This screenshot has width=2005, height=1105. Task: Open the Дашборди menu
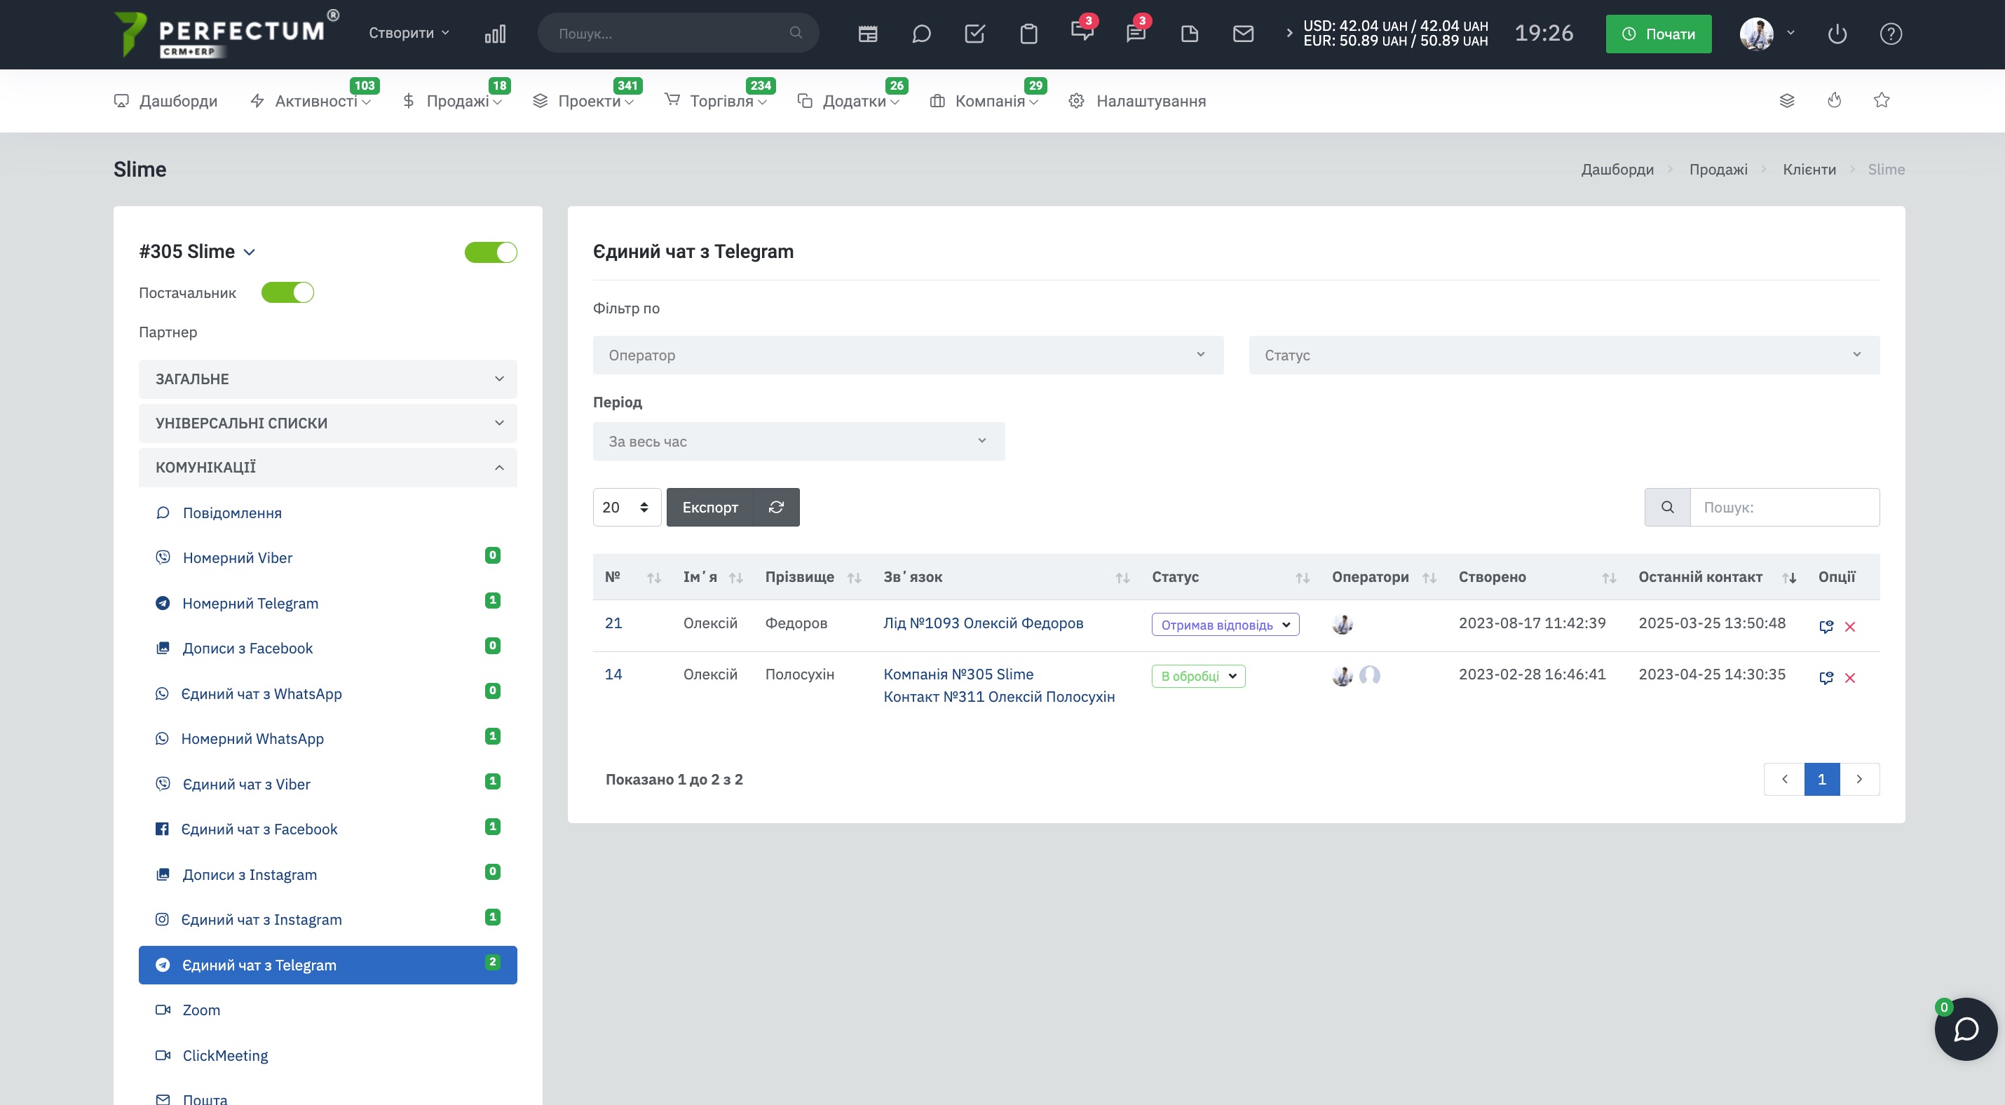point(165,101)
